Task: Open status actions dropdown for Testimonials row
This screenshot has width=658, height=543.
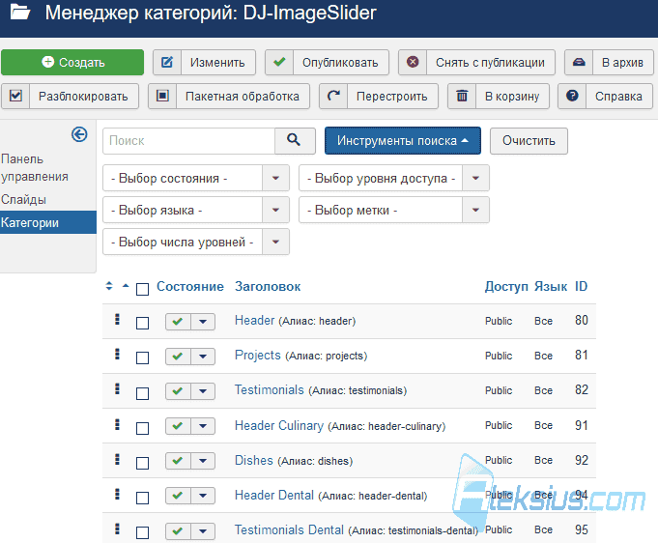Action: (203, 391)
